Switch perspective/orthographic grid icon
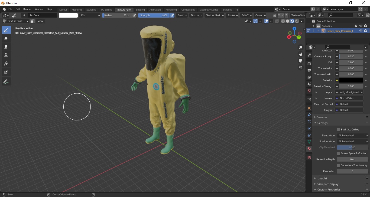 (300, 67)
